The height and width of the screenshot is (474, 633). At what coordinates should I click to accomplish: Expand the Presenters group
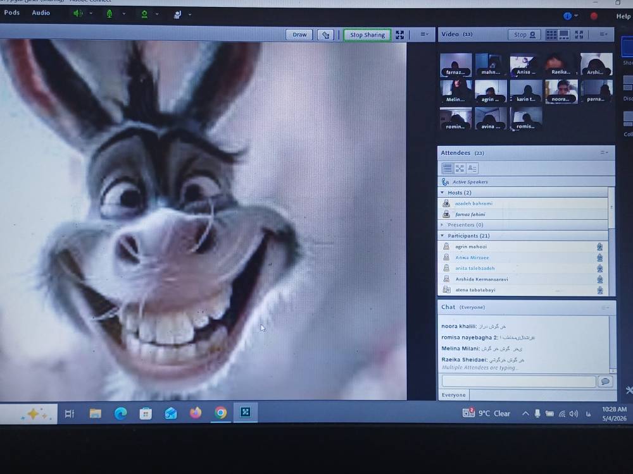pos(442,225)
